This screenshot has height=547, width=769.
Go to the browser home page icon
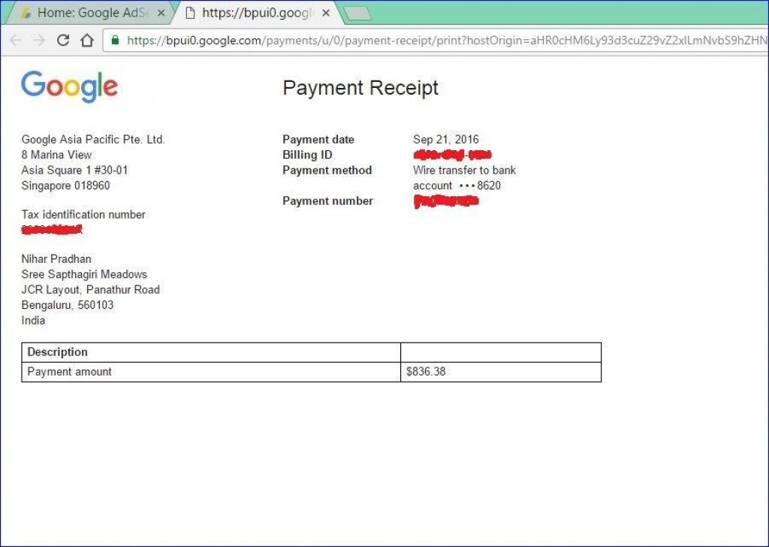[x=86, y=40]
